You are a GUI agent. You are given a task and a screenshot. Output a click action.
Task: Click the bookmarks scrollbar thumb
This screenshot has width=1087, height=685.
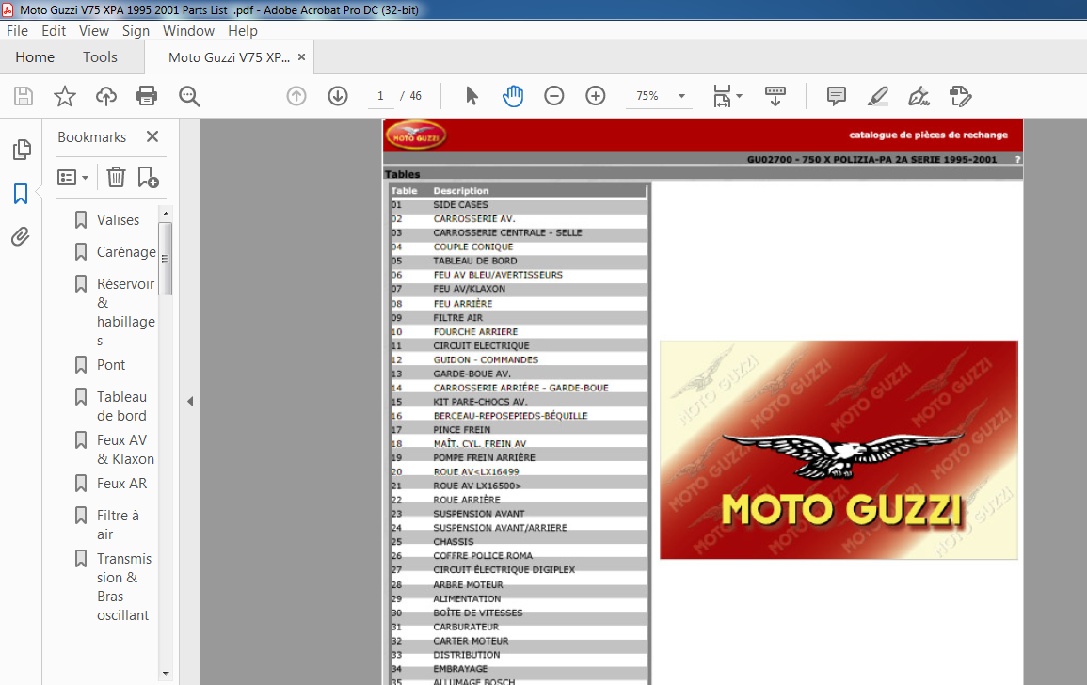[165, 258]
